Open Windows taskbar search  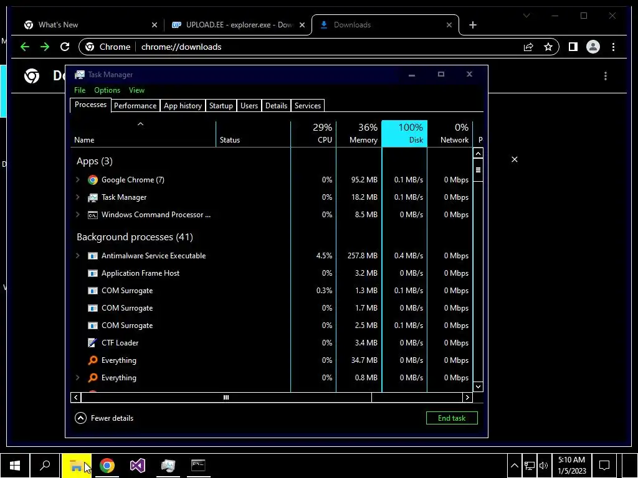pyautogui.click(x=45, y=466)
